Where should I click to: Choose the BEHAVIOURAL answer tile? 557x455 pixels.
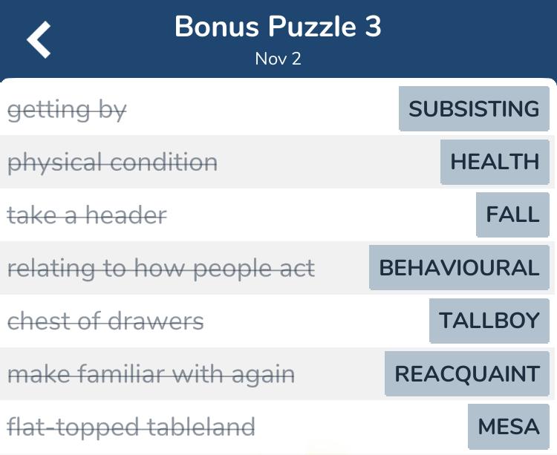pyautogui.click(x=459, y=268)
